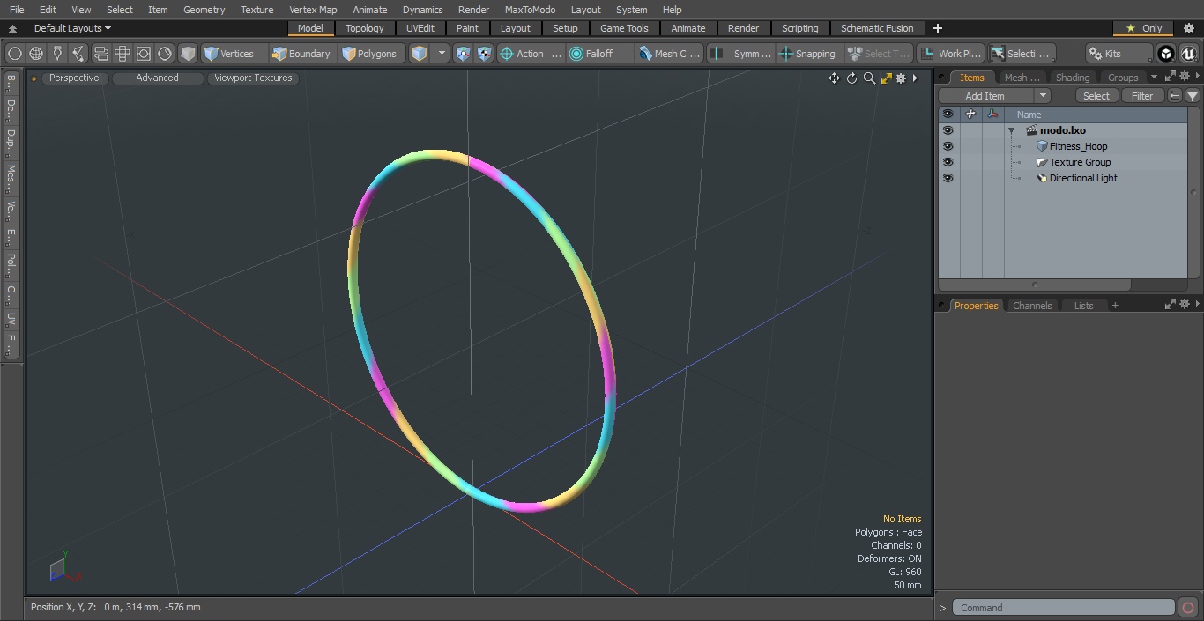Click the circle selection icon in the toolbar
1204x621 pixels.
coord(15,54)
